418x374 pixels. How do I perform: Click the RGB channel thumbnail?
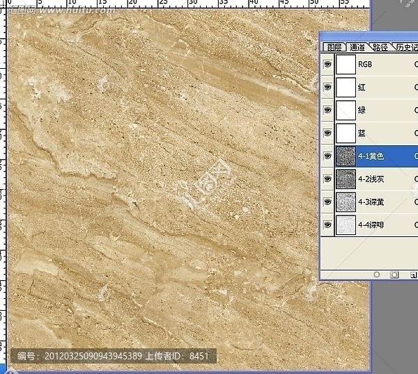point(346,65)
